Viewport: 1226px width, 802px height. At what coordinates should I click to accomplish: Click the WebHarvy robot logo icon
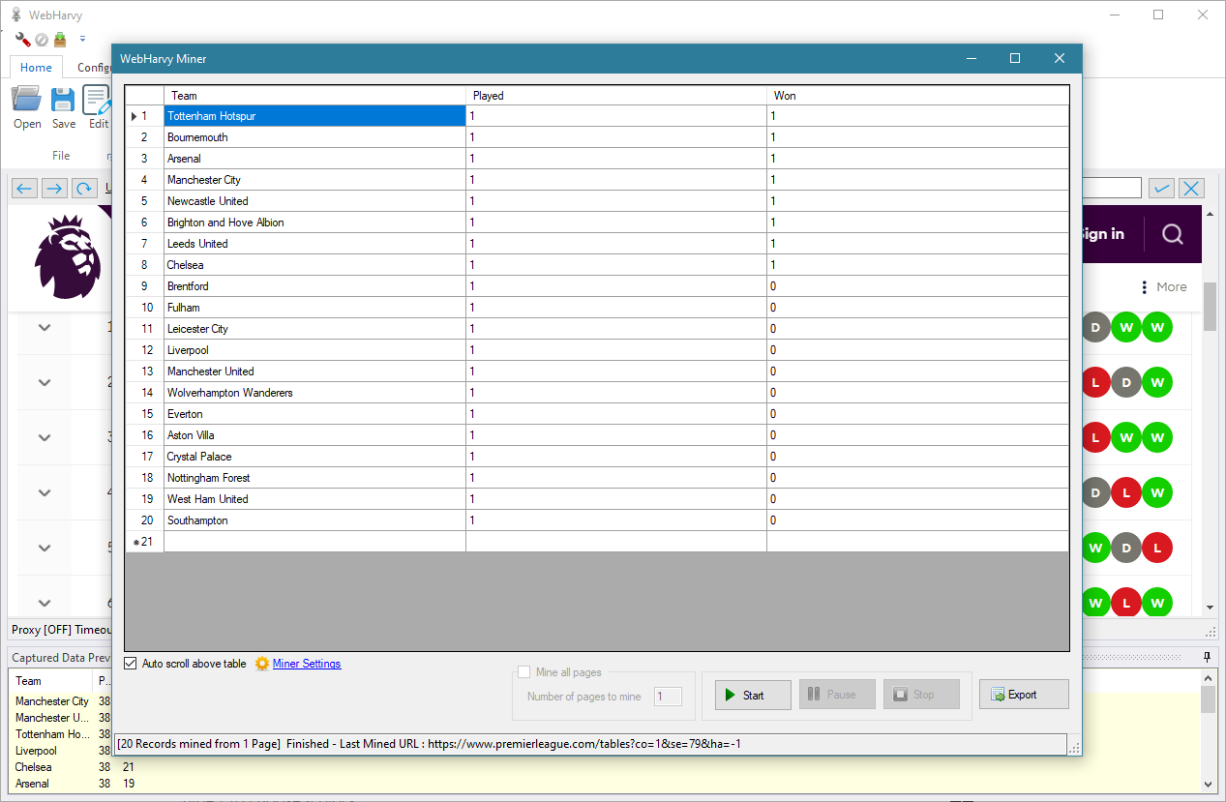tap(15, 15)
